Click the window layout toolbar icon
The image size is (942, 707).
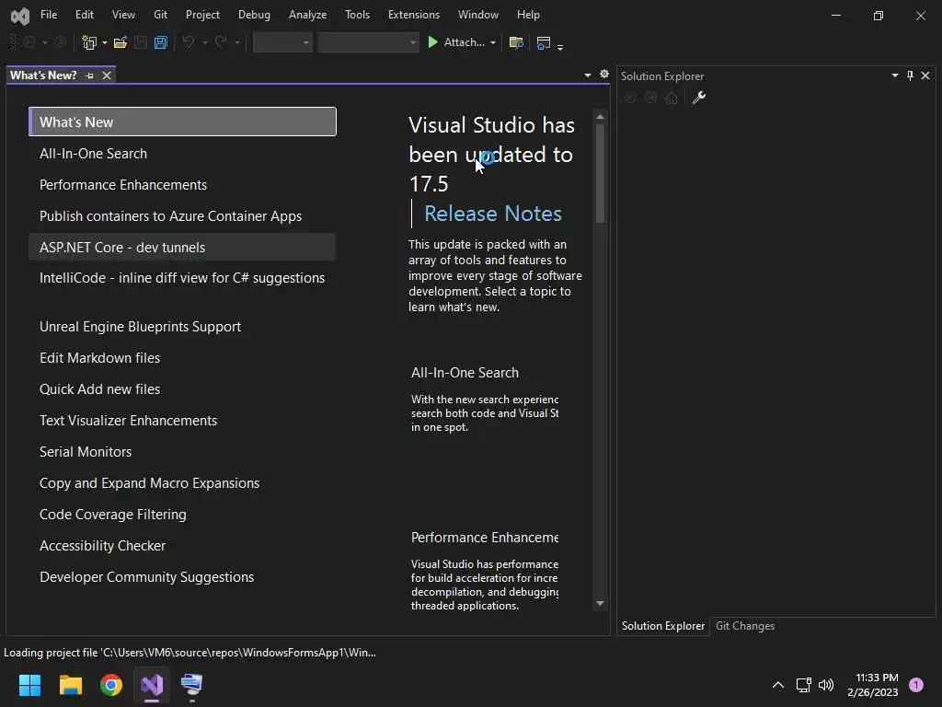click(543, 42)
